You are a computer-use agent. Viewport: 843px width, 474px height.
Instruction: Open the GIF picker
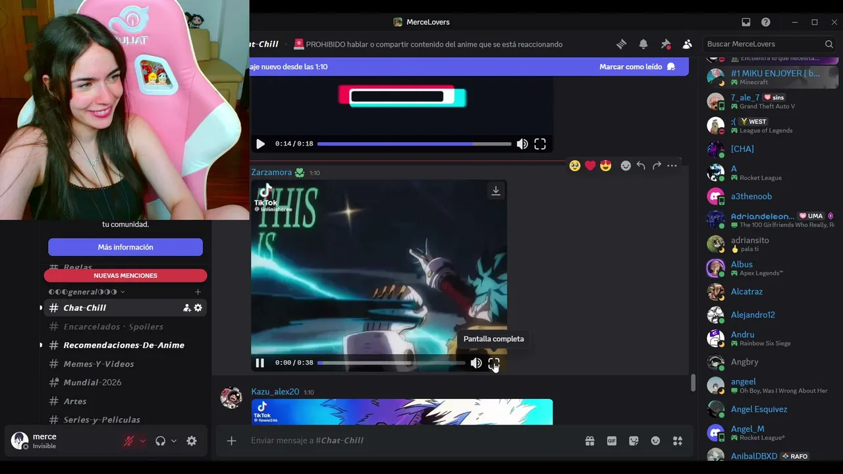tap(612, 440)
